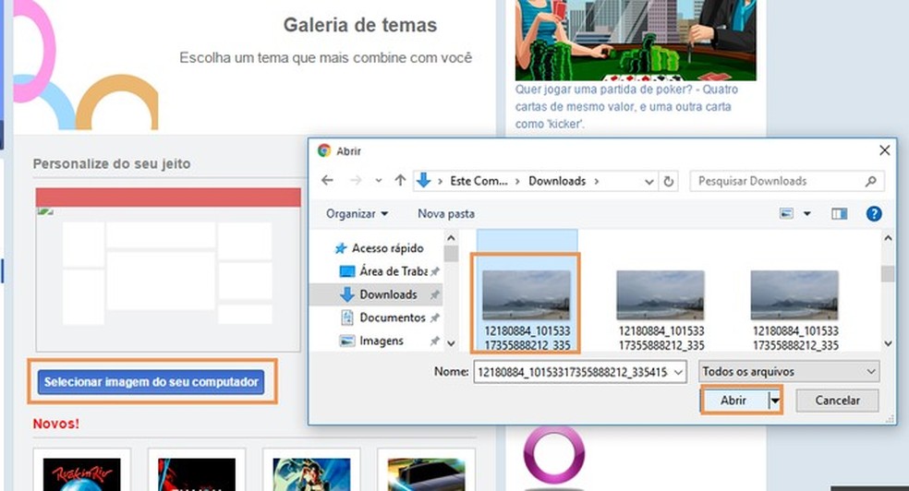The image size is (909, 491).
Task: Click the forward arrow in the Abrir dialog
Action: (x=356, y=181)
